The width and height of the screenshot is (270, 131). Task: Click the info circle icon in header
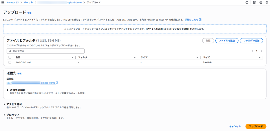(x=247, y=2)
